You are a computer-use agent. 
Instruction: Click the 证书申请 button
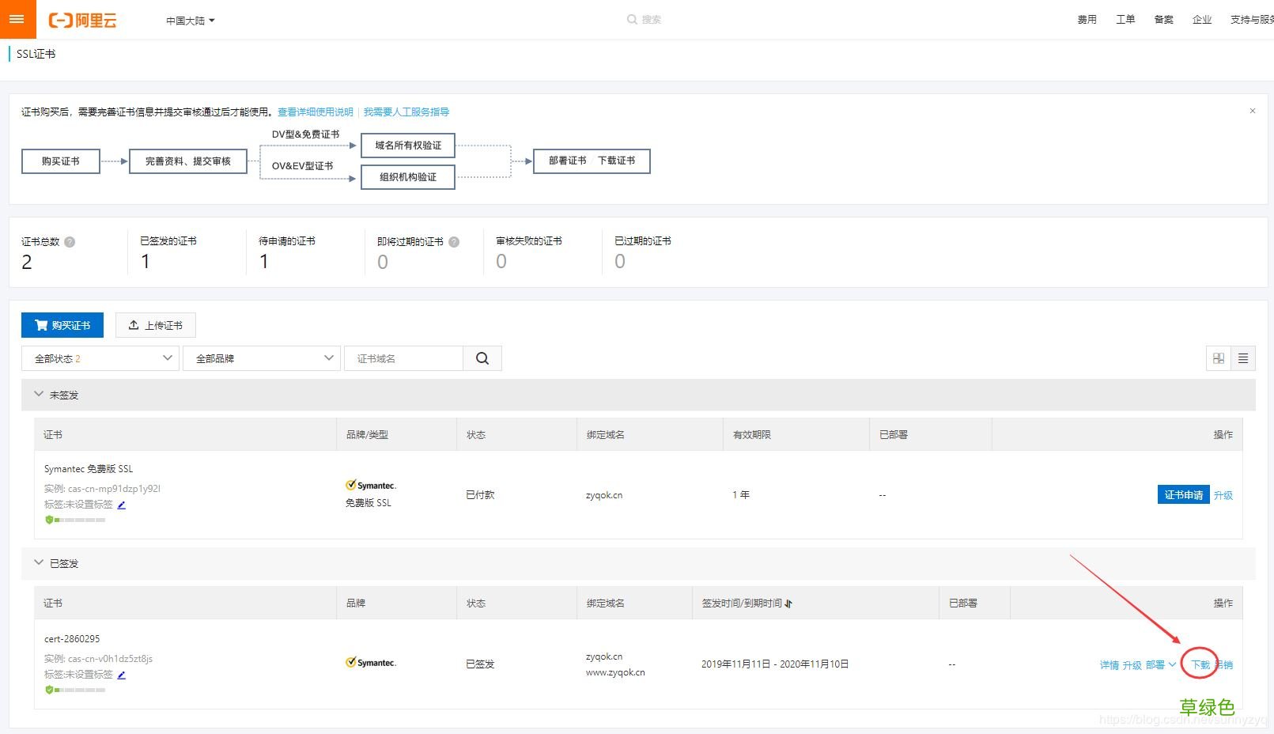pyautogui.click(x=1183, y=495)
